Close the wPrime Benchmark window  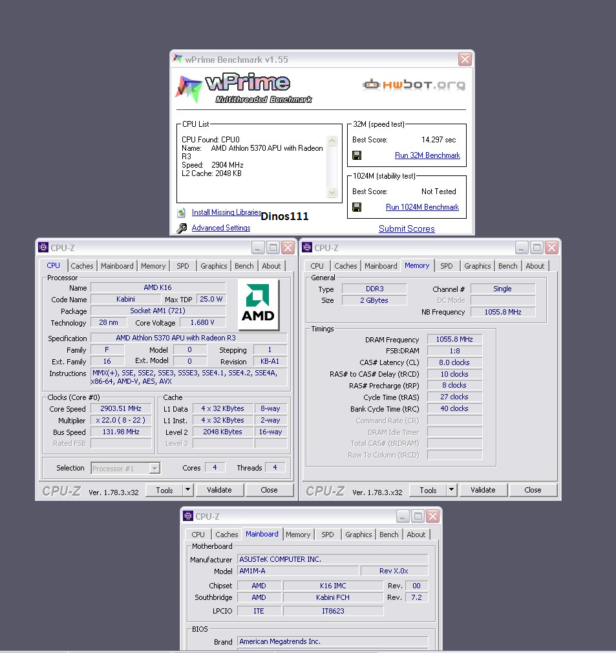click(465, 59)
